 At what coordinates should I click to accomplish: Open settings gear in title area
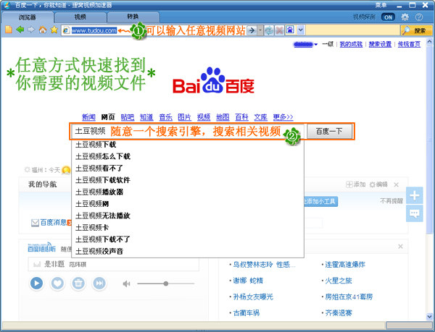(405, 17)
